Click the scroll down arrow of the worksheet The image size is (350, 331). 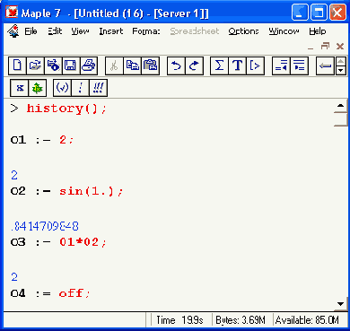(x=340, y=304)
